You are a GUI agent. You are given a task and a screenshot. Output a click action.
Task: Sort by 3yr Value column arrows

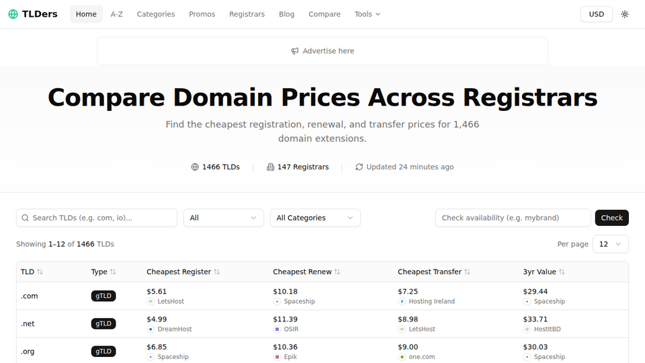tap(562, 272)
